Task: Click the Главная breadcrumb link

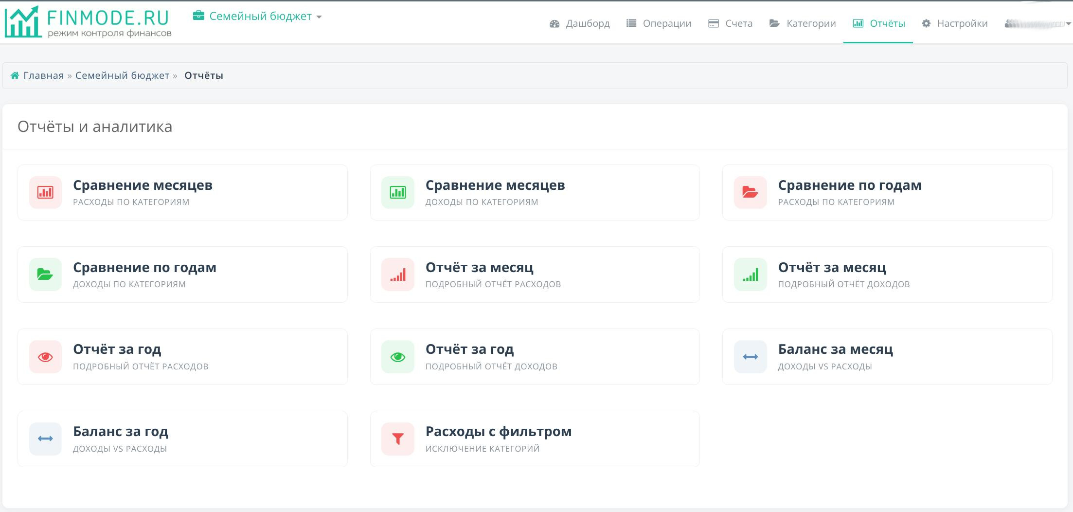Action: coord(43,75)
